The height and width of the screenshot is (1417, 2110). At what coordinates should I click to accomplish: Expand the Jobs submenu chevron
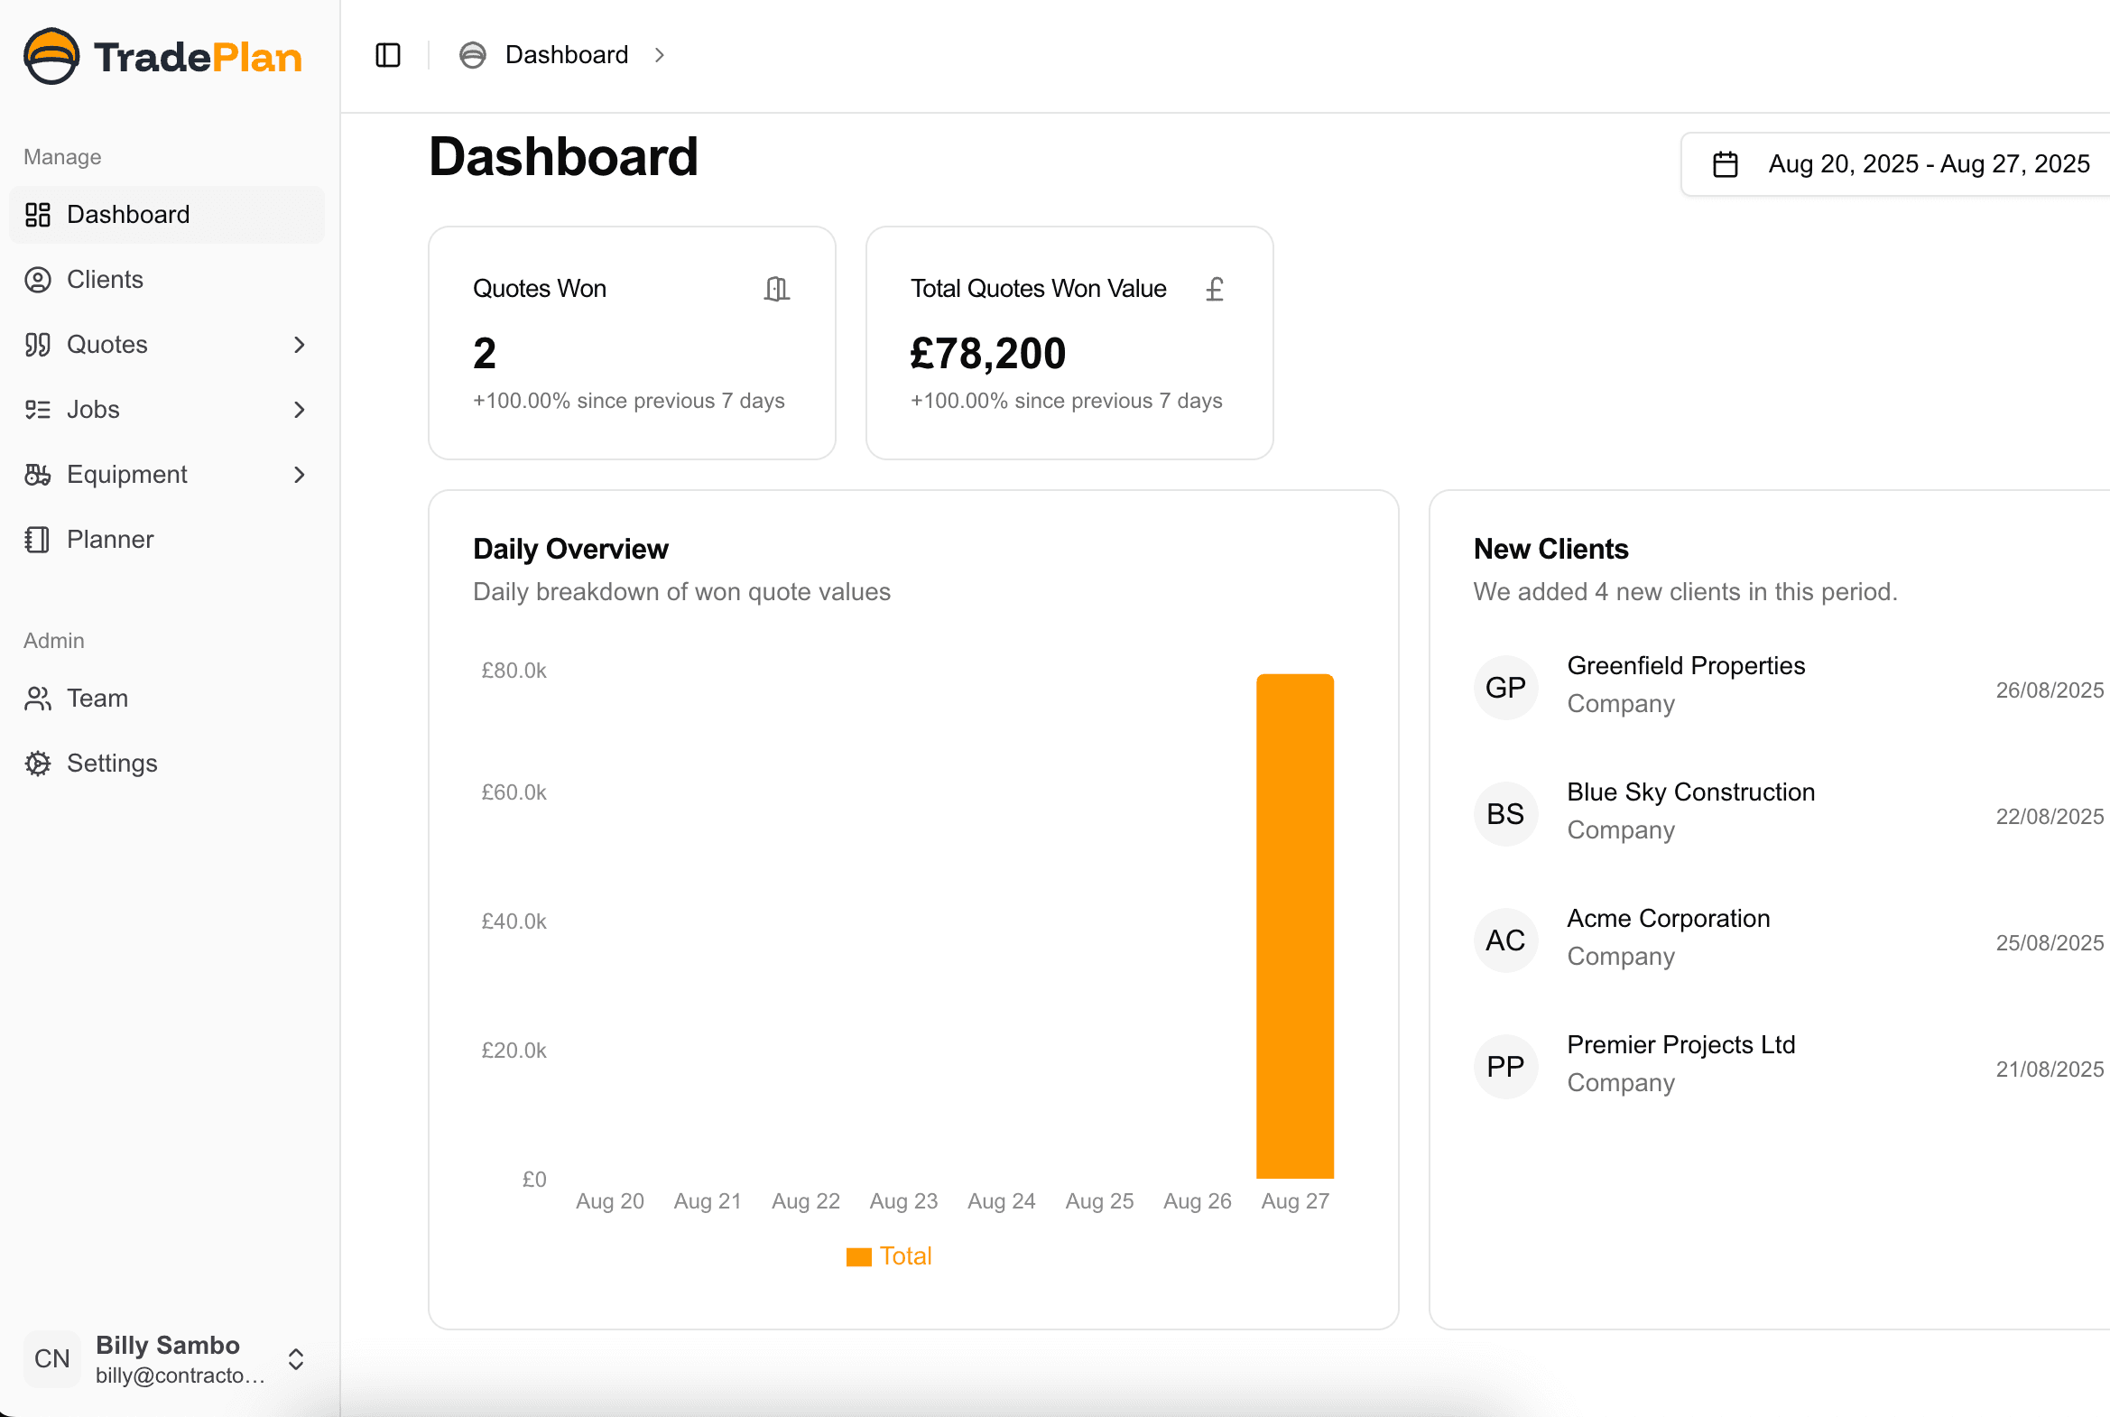[299, 410]
